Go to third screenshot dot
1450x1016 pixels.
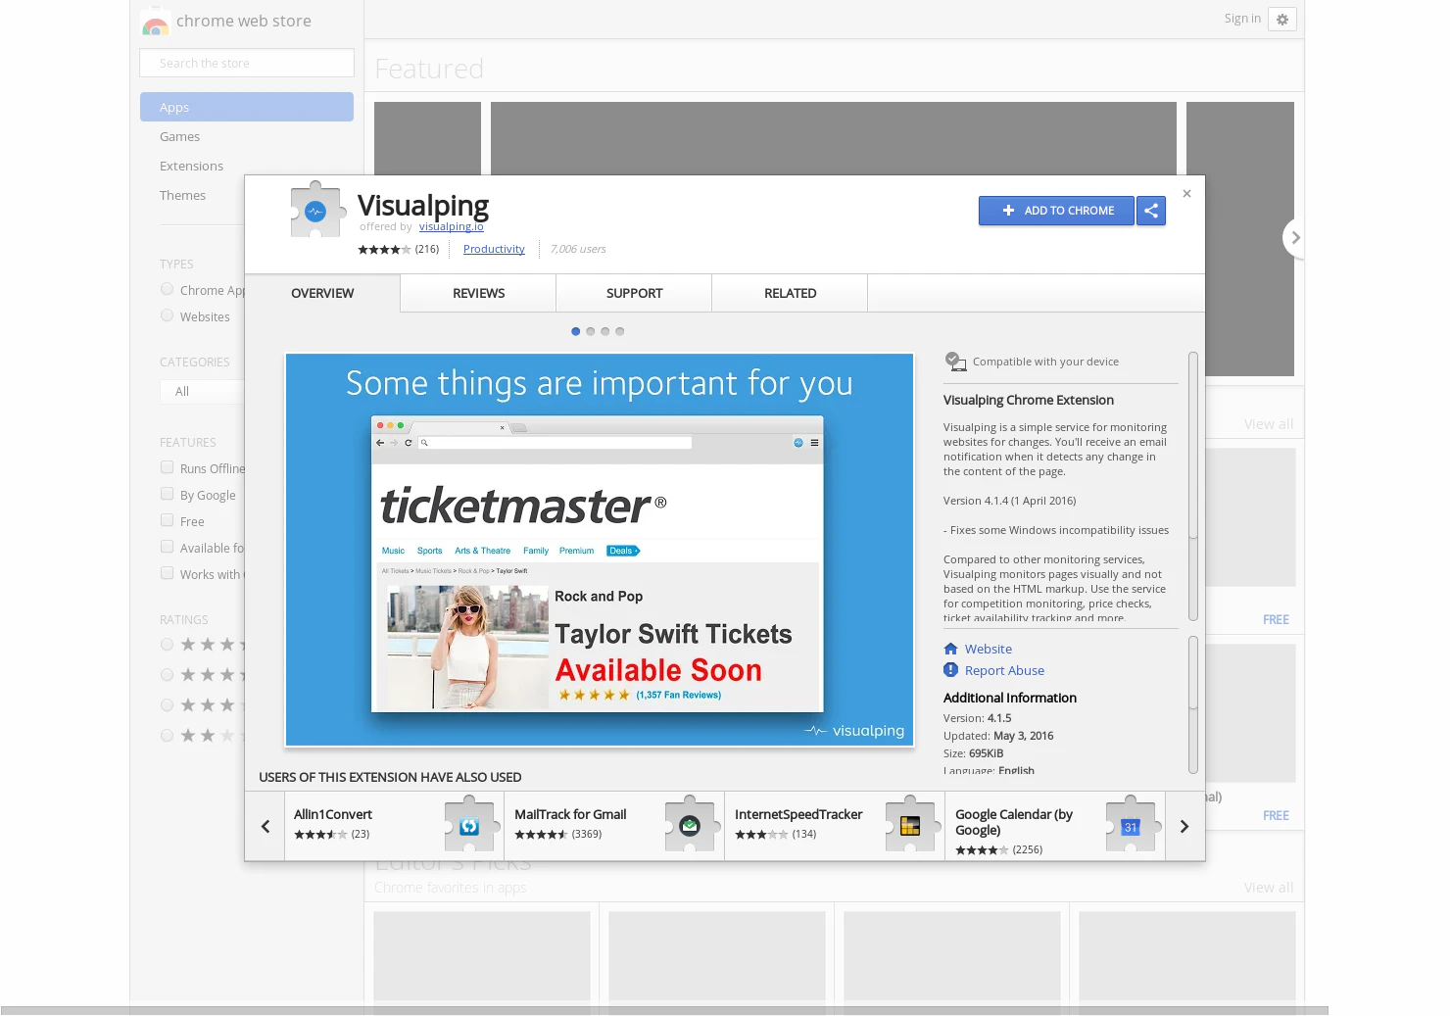[604, 331]
